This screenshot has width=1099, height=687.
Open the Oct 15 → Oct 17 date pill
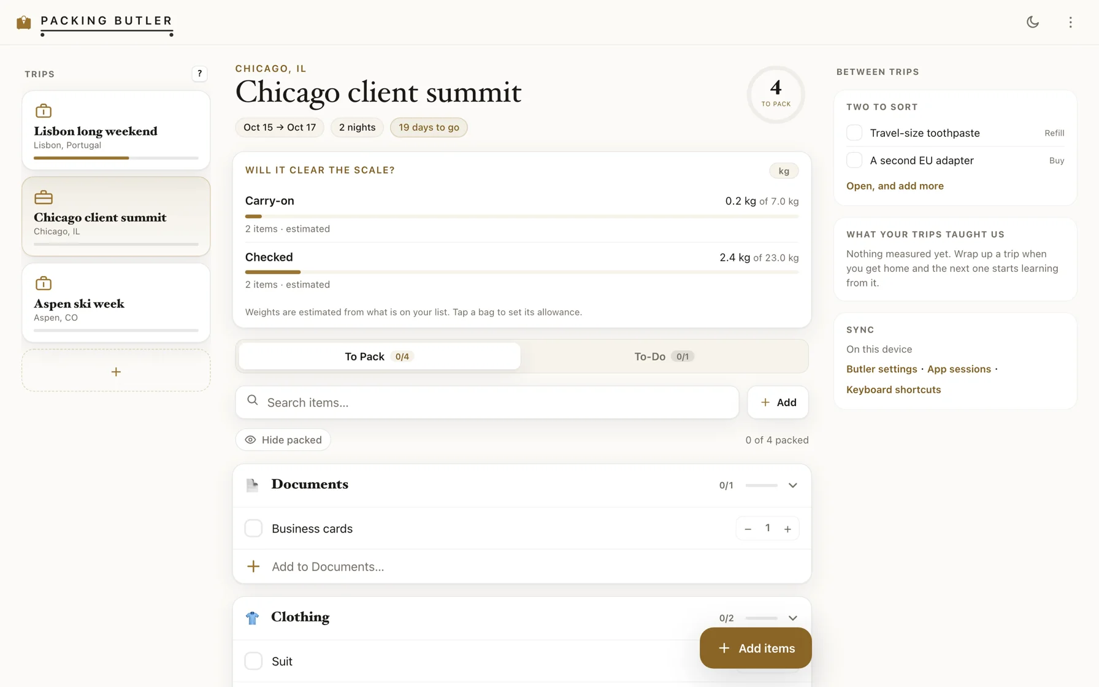(280, 128)
